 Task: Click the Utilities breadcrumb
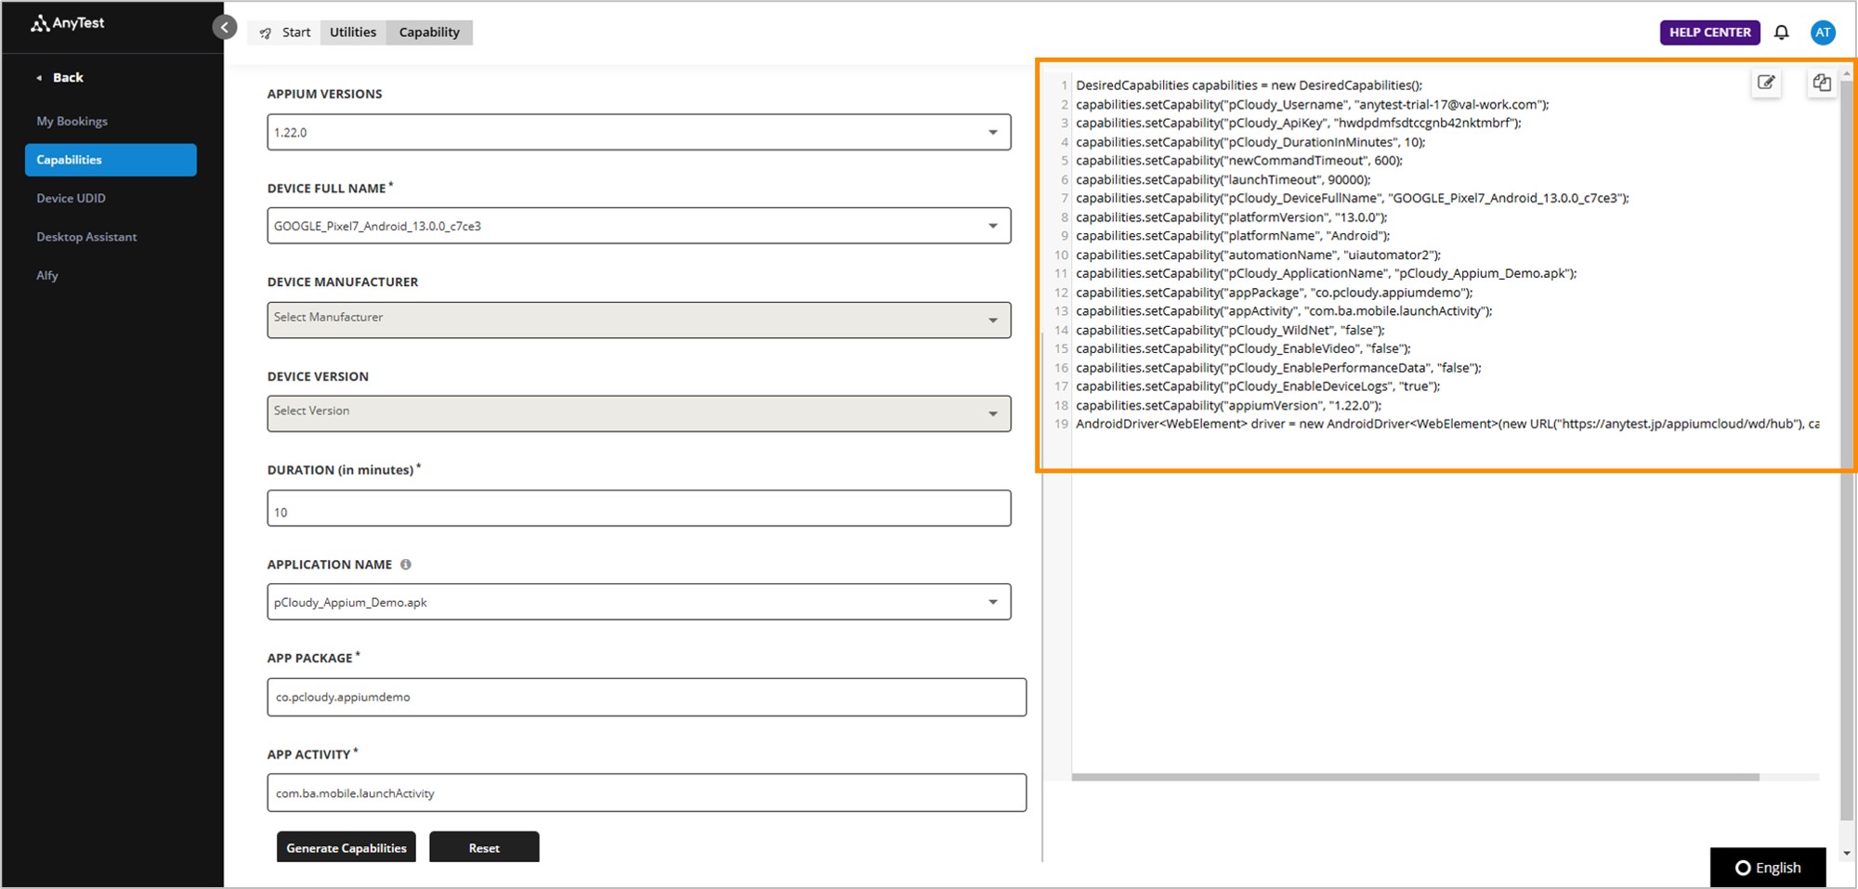pyautogui.click(x=353, y=33)
